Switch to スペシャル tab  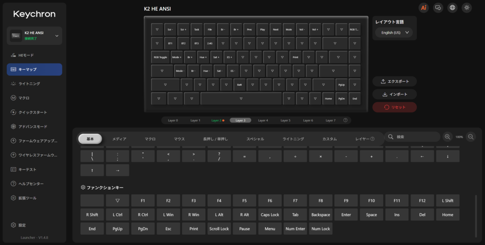coord(255,139)
